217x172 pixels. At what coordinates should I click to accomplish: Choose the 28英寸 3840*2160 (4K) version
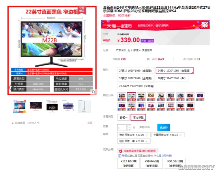pyautogui.click(x=172, y=79)
